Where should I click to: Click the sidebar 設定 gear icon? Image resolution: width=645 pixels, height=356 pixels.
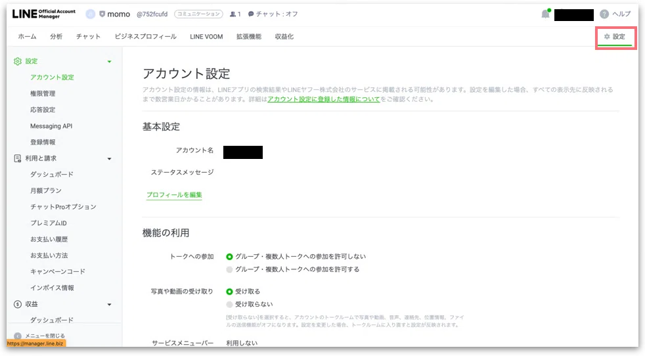pos(18,61)
